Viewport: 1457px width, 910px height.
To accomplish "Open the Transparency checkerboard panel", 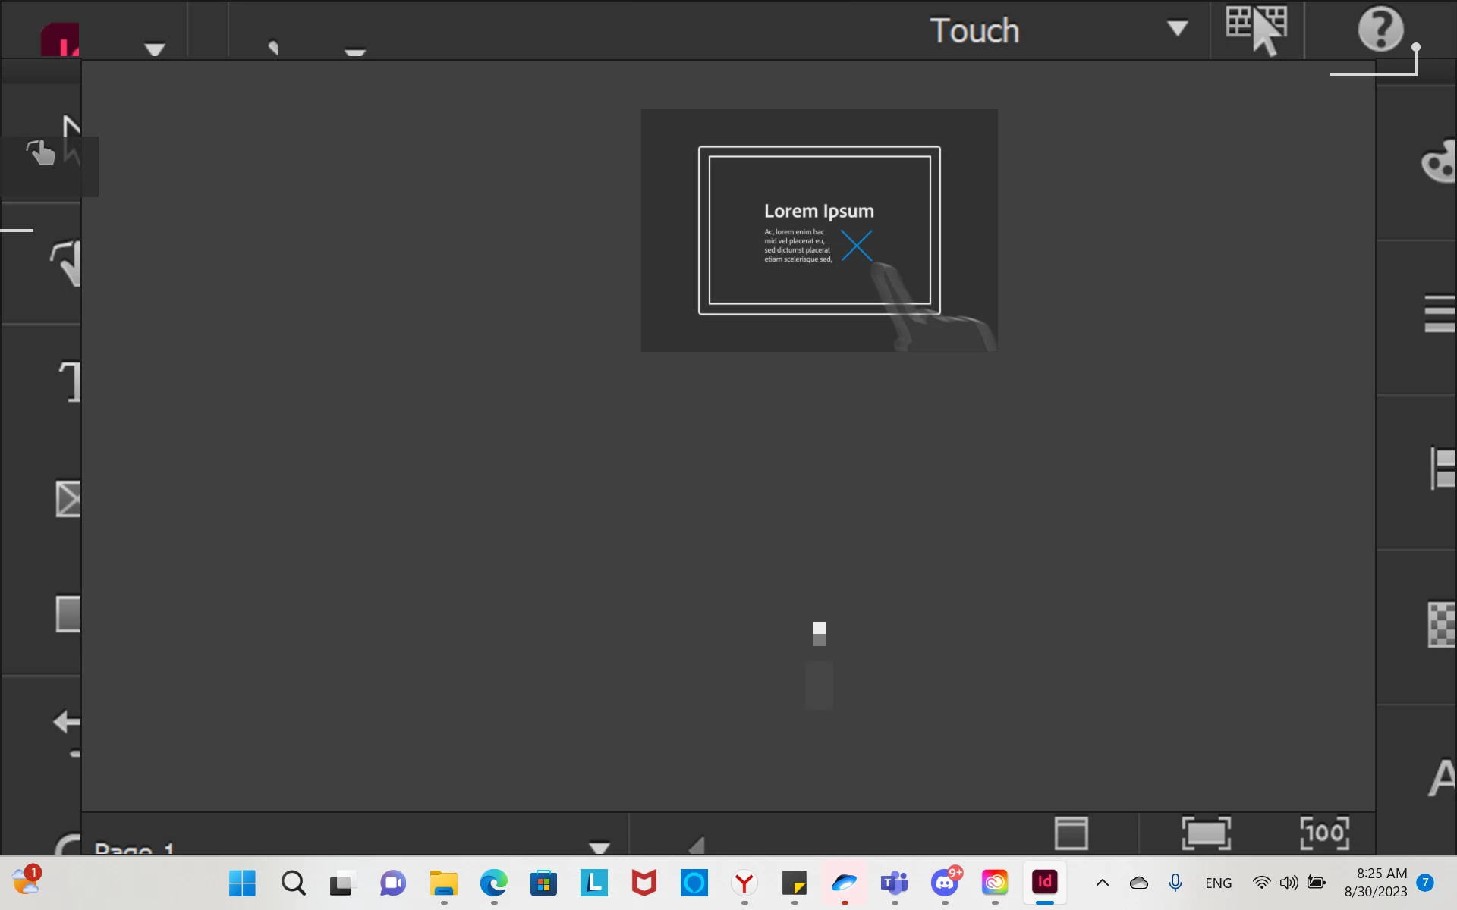I will (x=1441, y=624).
